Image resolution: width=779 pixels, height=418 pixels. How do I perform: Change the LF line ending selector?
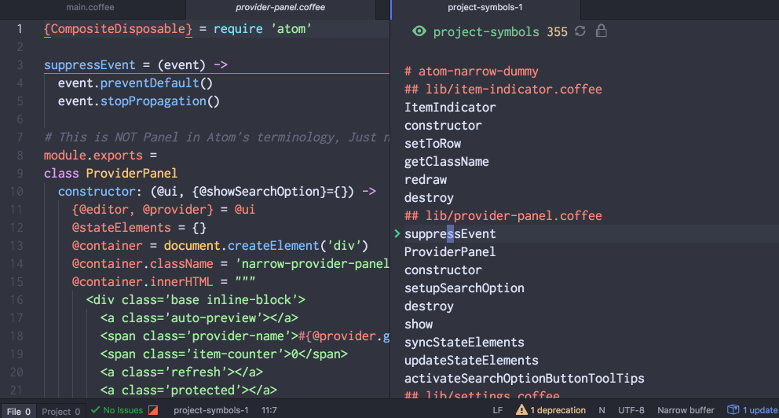point(497,410)
